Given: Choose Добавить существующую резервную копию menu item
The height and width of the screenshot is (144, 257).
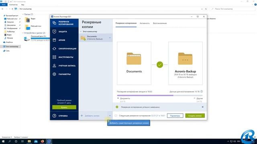Looking at the screenshot, I should tap(128, 123).
